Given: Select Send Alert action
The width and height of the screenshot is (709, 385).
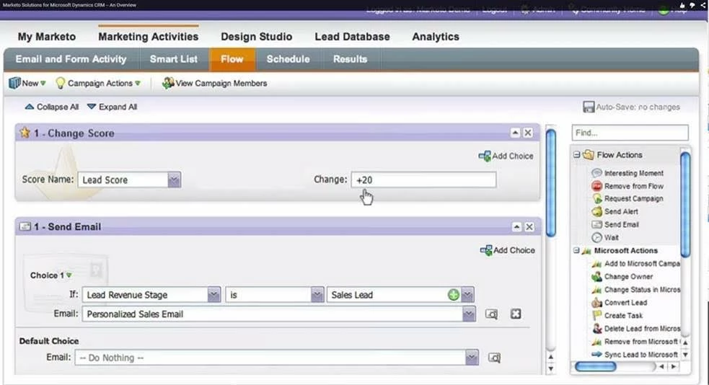Looking at the screenshot, I should point(615,211).
